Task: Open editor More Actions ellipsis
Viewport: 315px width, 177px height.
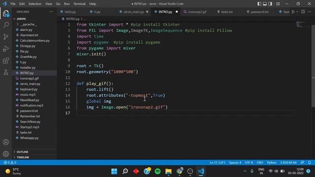Action: (310, 12)
